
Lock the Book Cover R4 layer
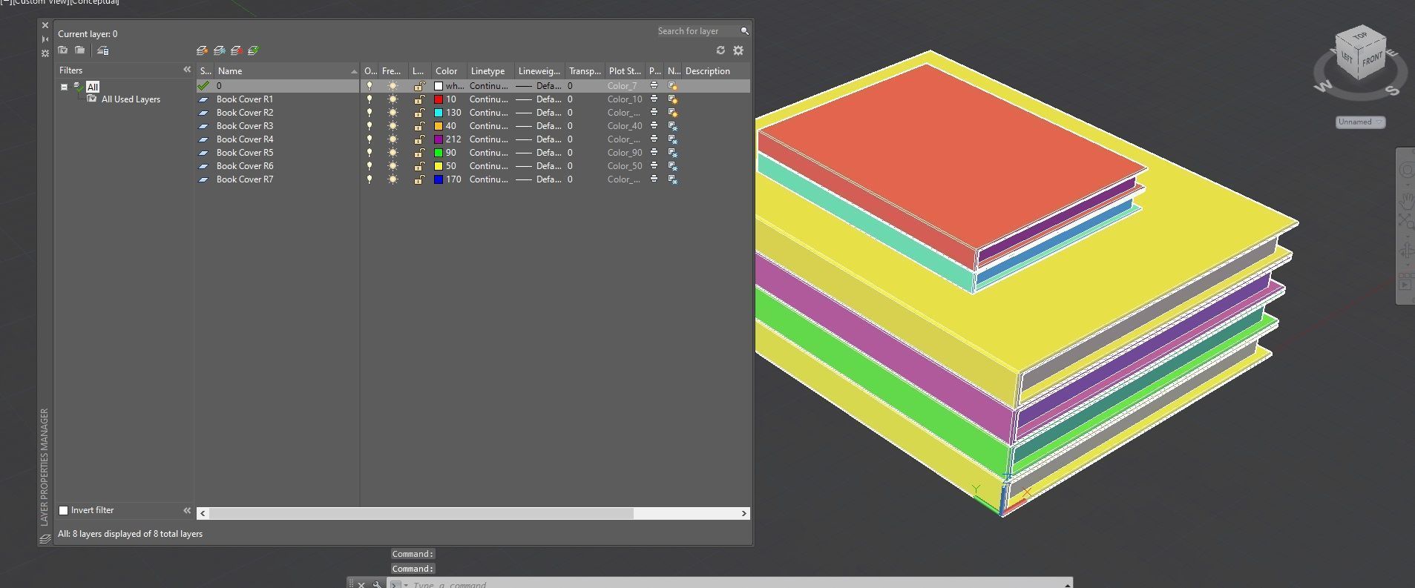[x=419, y=139]
